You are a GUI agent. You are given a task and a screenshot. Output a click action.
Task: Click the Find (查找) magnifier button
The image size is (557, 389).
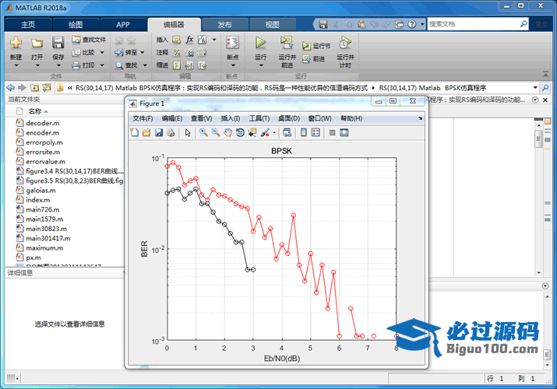point(127,65)
